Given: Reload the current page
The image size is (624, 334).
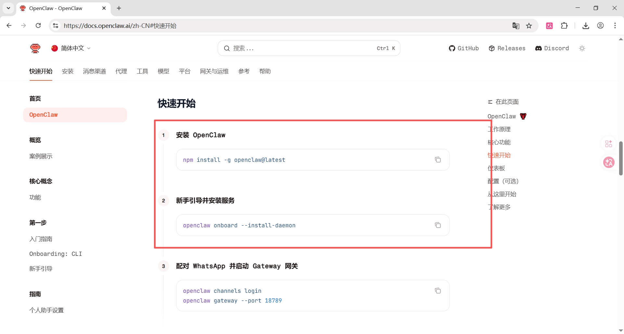Looking at the screenshot, I should [38, 26].
